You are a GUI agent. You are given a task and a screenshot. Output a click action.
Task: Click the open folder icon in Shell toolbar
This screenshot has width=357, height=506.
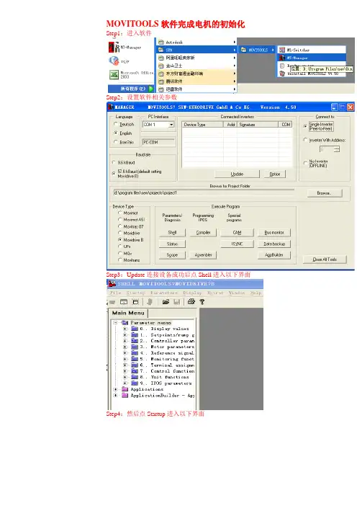[x=166, y=302]
